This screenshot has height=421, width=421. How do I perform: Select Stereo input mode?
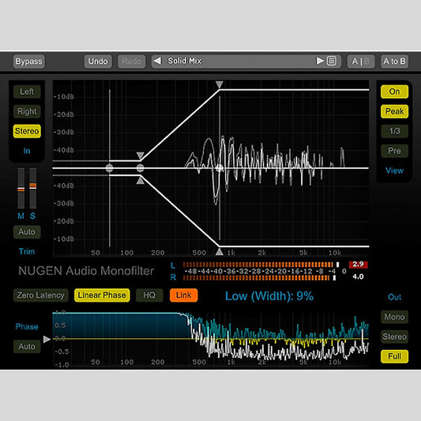[x=27, y=131]
